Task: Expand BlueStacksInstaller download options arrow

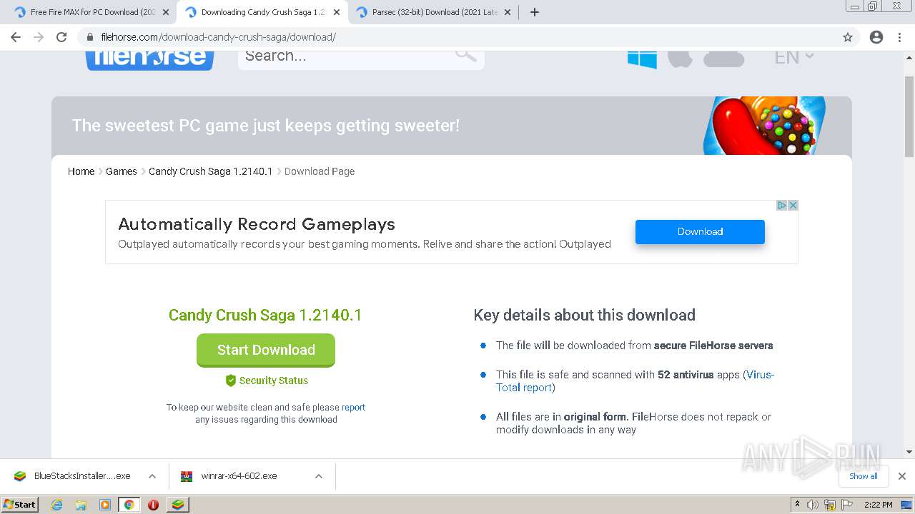Action: 152,476
